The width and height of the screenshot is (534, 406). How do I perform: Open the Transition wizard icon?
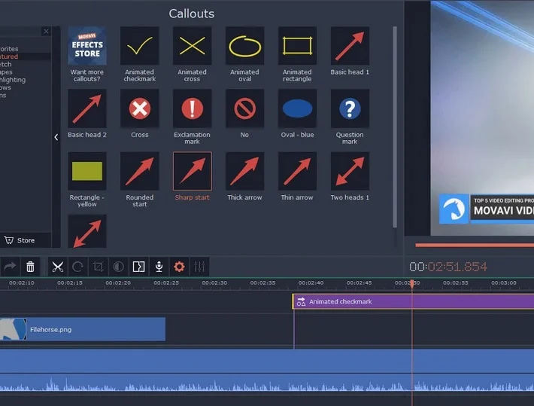tap(138, 267)
